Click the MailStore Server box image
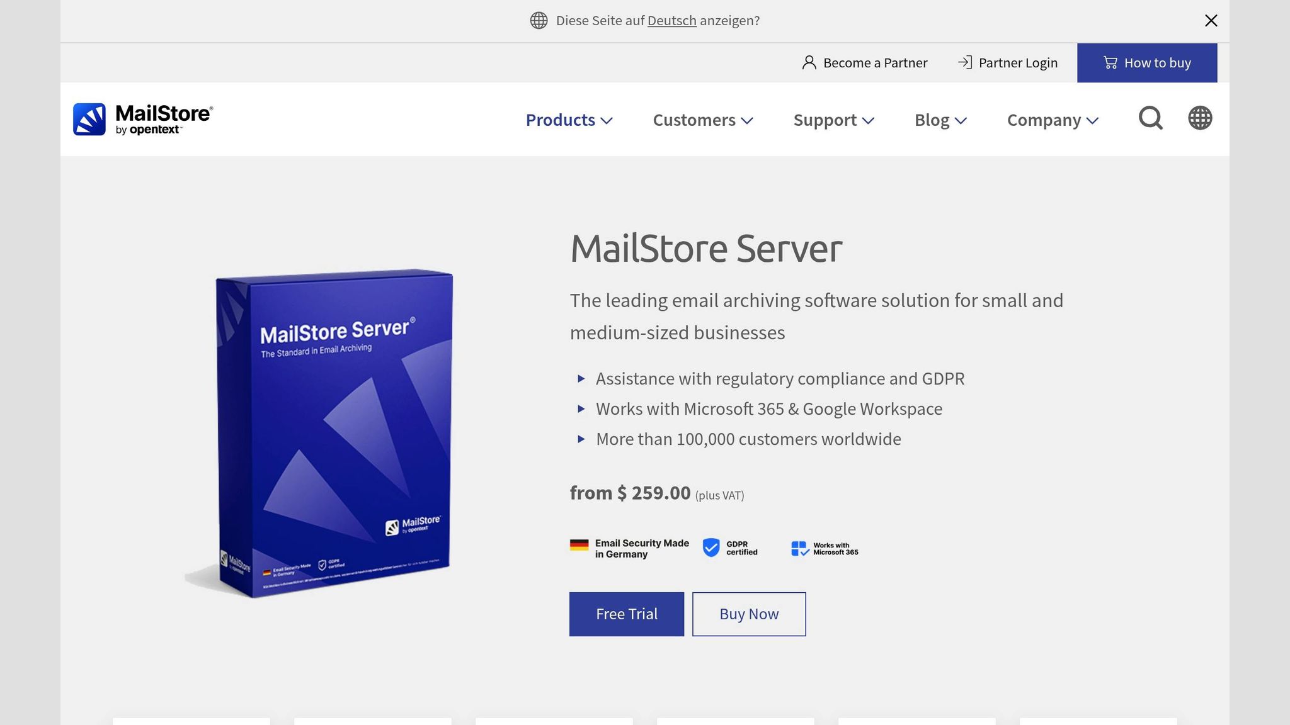This screenshot has height=725, width=1290. 319,434
